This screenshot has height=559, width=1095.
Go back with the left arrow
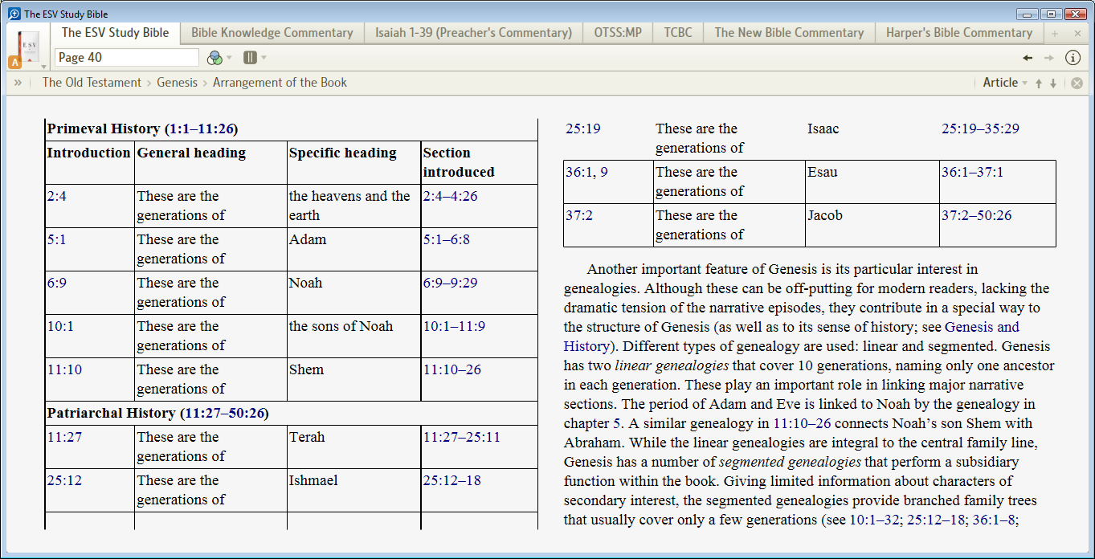[x=1028, y=57]
